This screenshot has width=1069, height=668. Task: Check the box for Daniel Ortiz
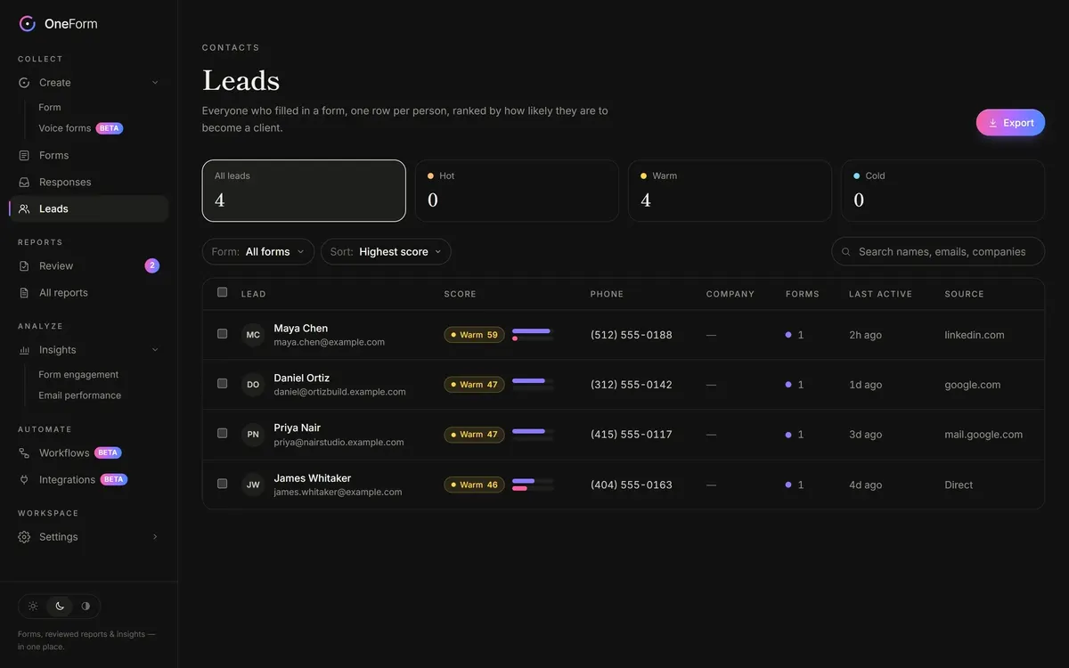pyautogui.click(x=223, y=384)
